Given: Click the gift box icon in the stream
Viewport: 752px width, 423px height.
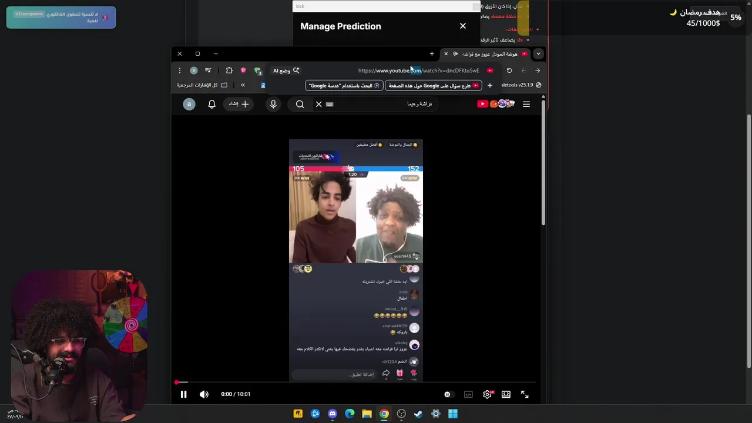Looking at the screenshot, I should pos(399,374).
